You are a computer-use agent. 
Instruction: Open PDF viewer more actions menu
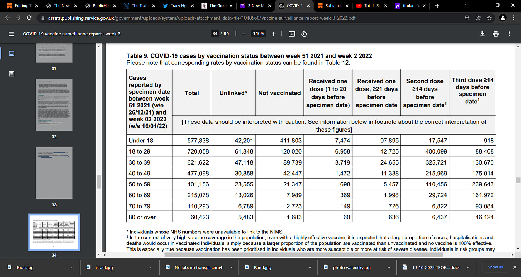tap(510, 34)
